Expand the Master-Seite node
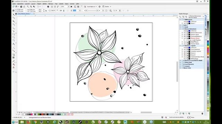The image size is (222, 124). click(x=180, y=68)
